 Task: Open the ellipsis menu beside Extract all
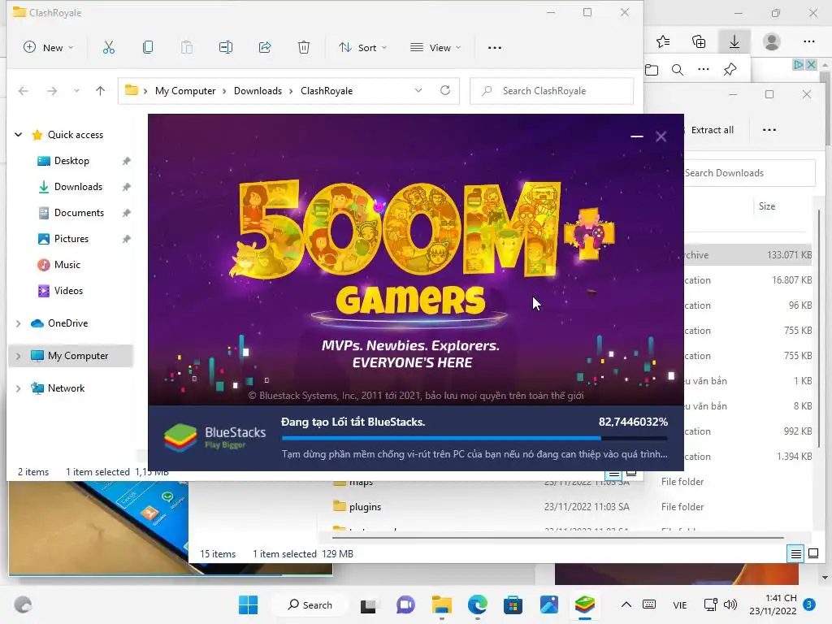click(769, 130)
